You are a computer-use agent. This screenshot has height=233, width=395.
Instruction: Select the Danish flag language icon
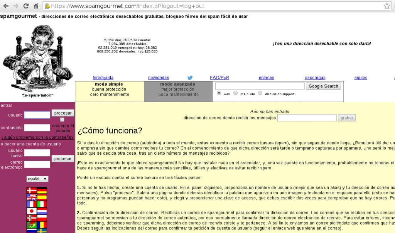pos(32,190)
